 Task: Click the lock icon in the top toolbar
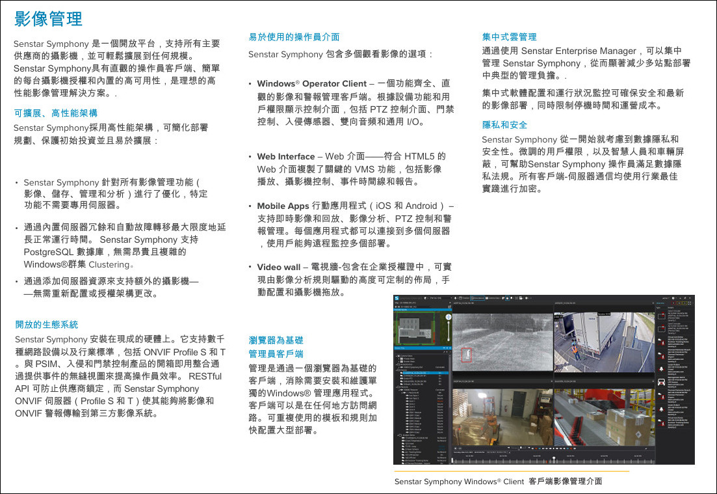[x=507, y=298]
